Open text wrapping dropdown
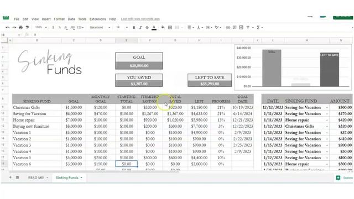Viewport: 354px width, 199px height. tap(209, 28)
